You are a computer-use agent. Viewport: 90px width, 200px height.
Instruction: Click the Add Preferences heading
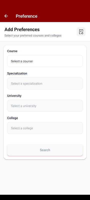tap(22, 29)
